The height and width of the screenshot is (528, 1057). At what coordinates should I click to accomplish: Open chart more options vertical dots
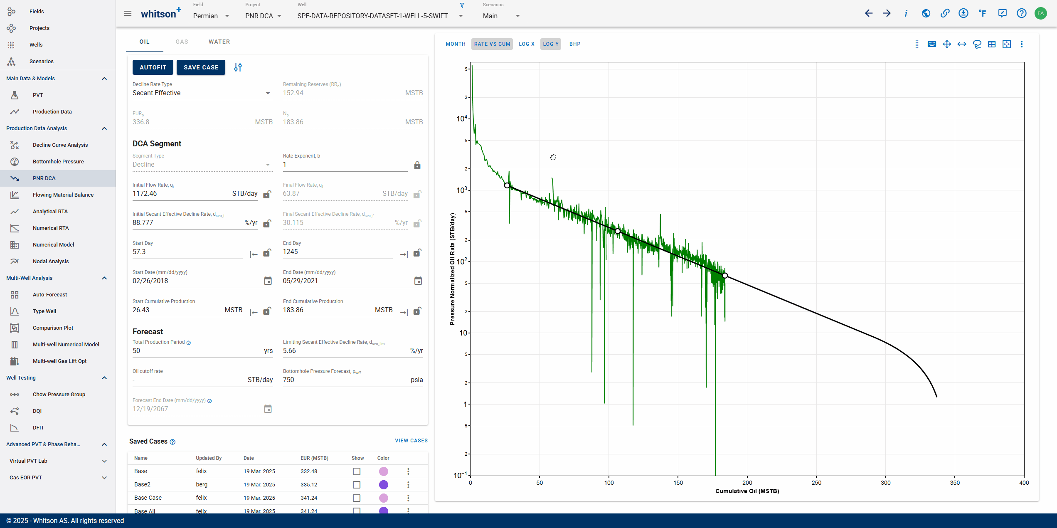(1022, 44)
